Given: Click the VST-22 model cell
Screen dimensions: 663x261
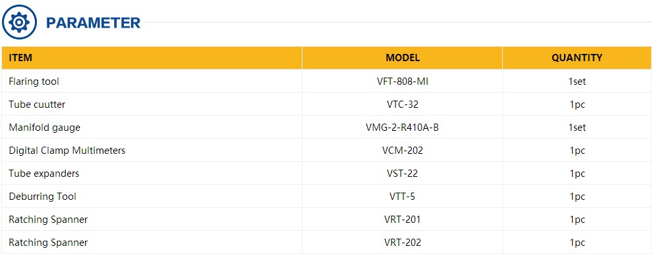Looking at the screenshot, I should pos(403,174).
